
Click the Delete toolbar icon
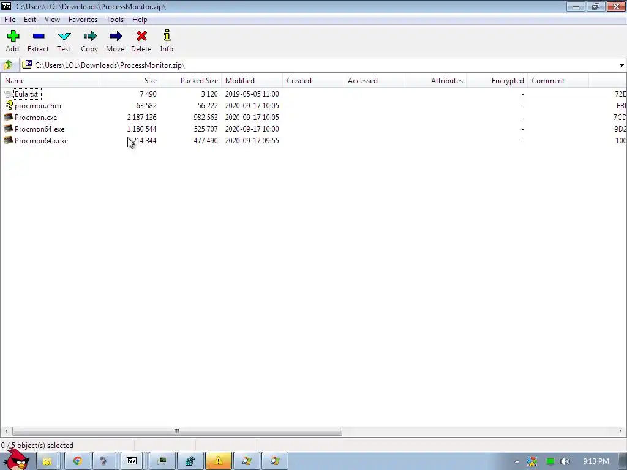coord(141,36)
